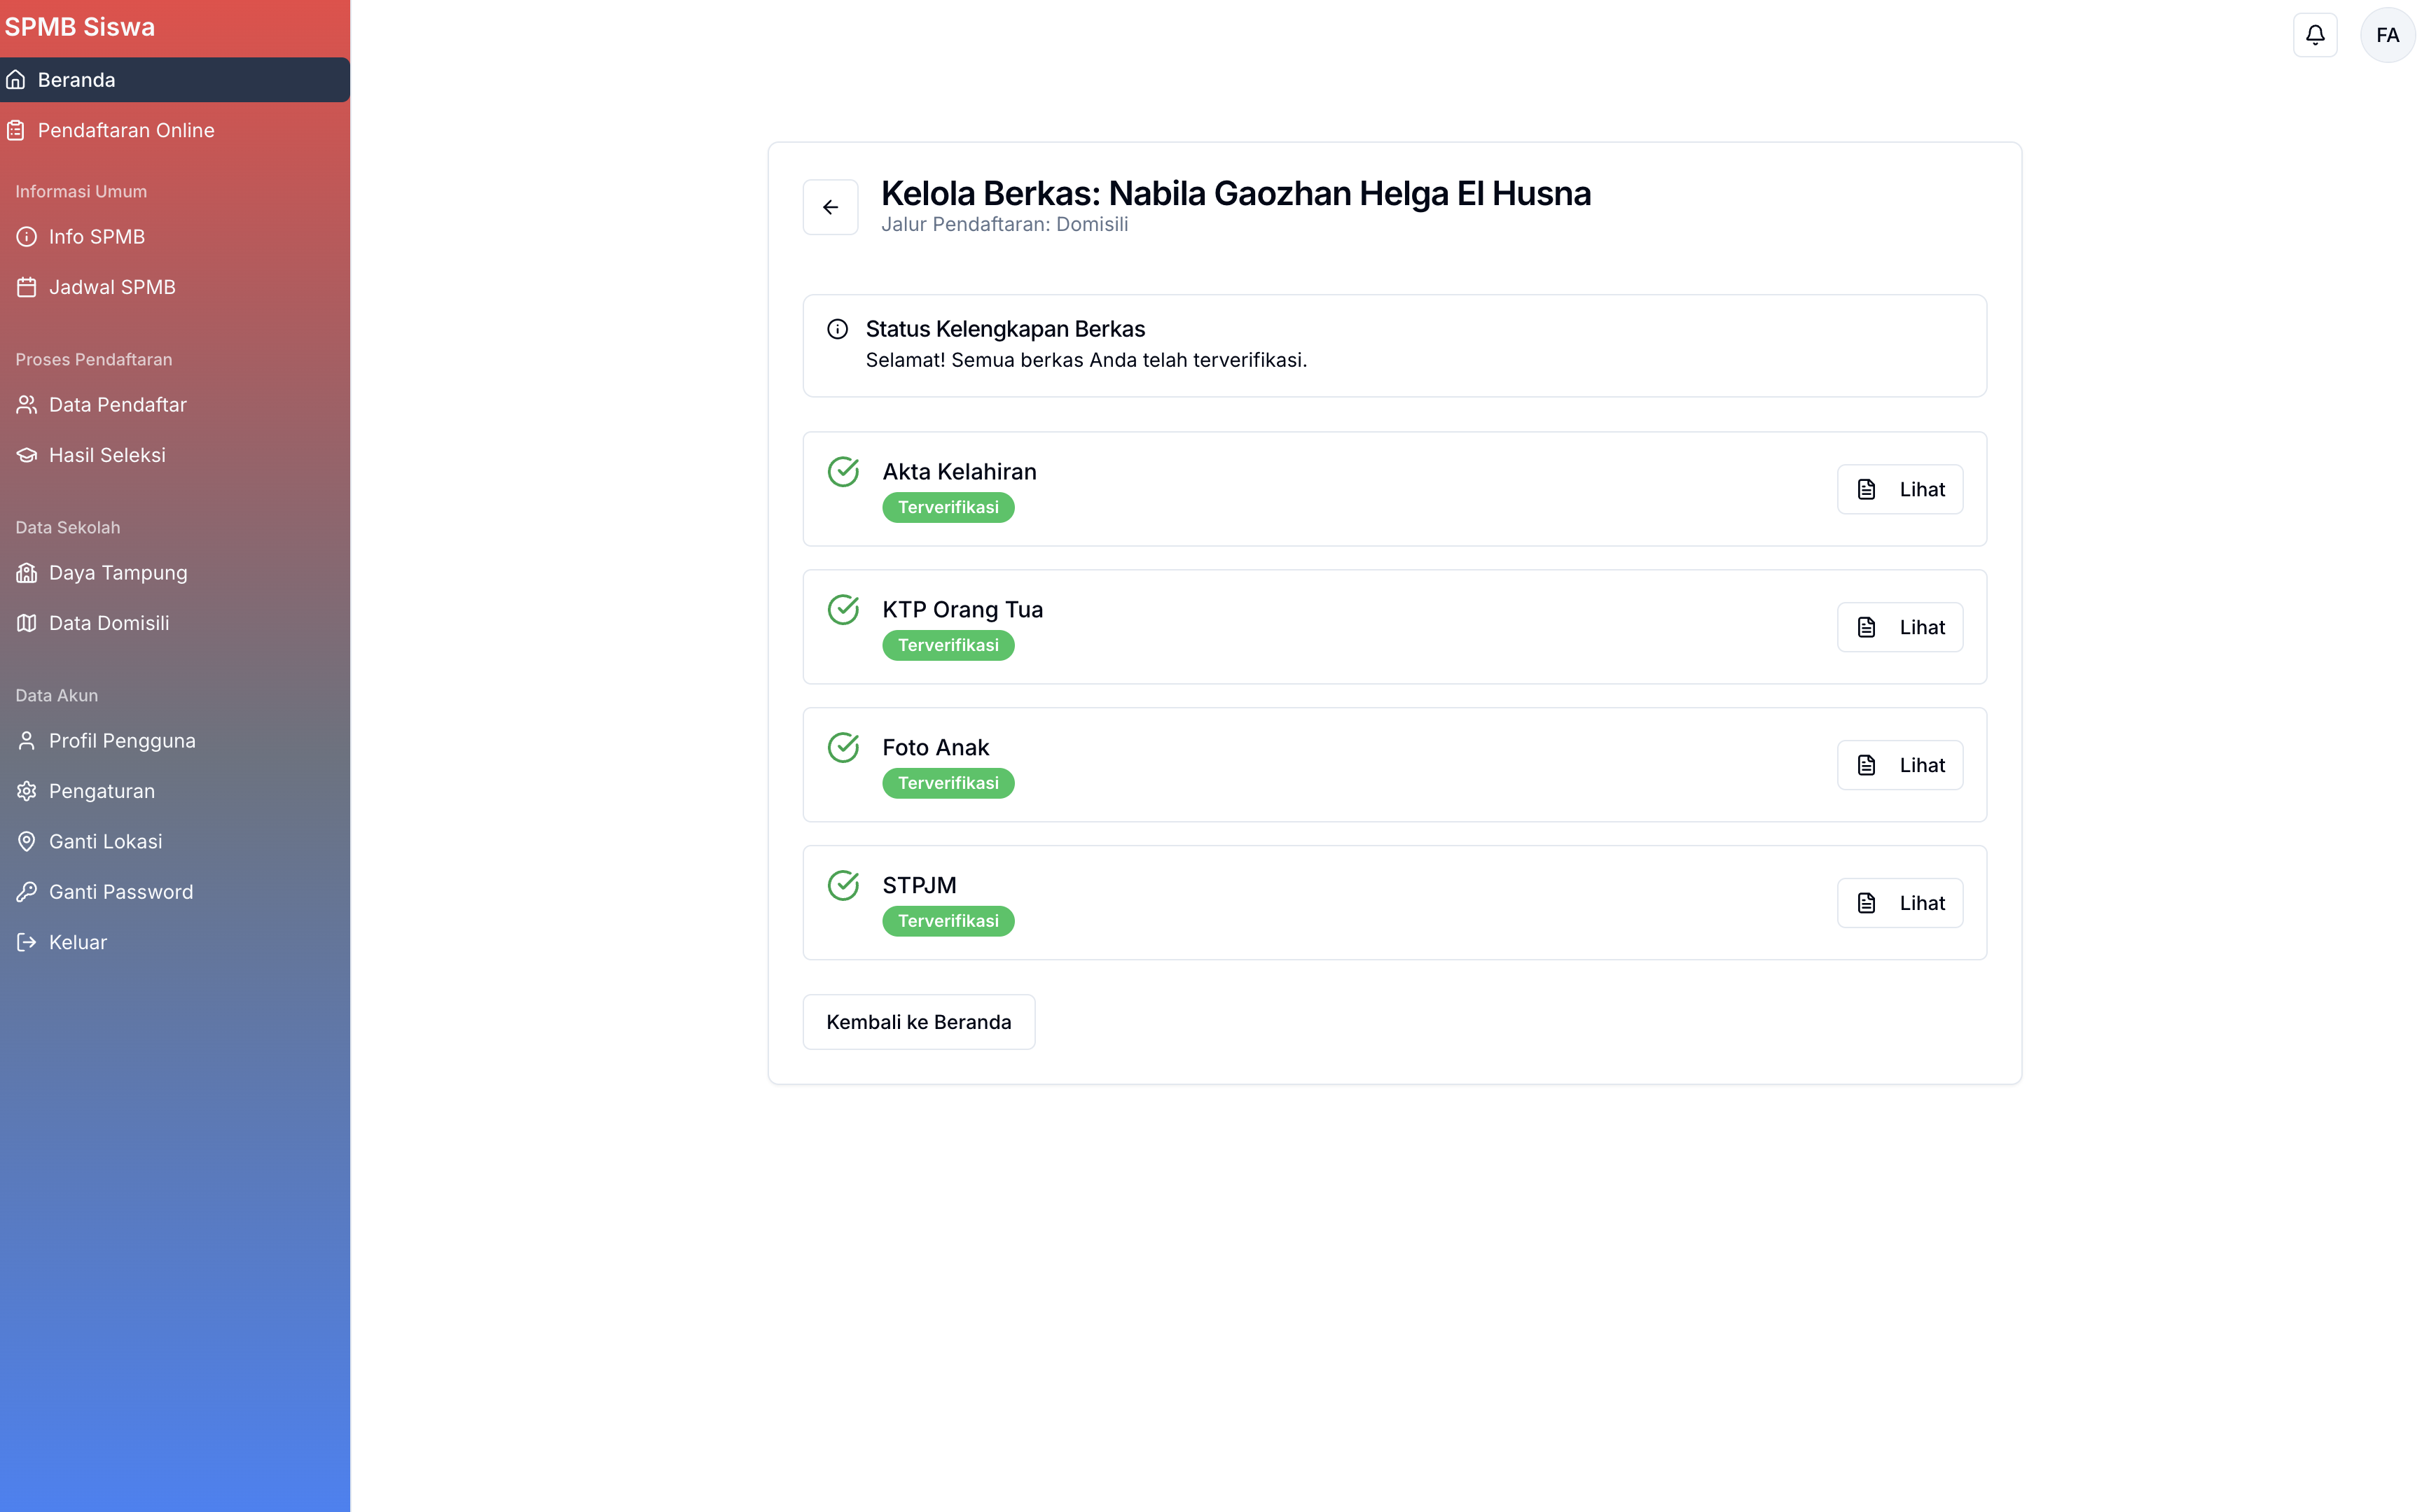The width and height of the screenshot is (2436, 1512).
Task: Click the Ganti Password key icon
Action: tap(26, 891)
